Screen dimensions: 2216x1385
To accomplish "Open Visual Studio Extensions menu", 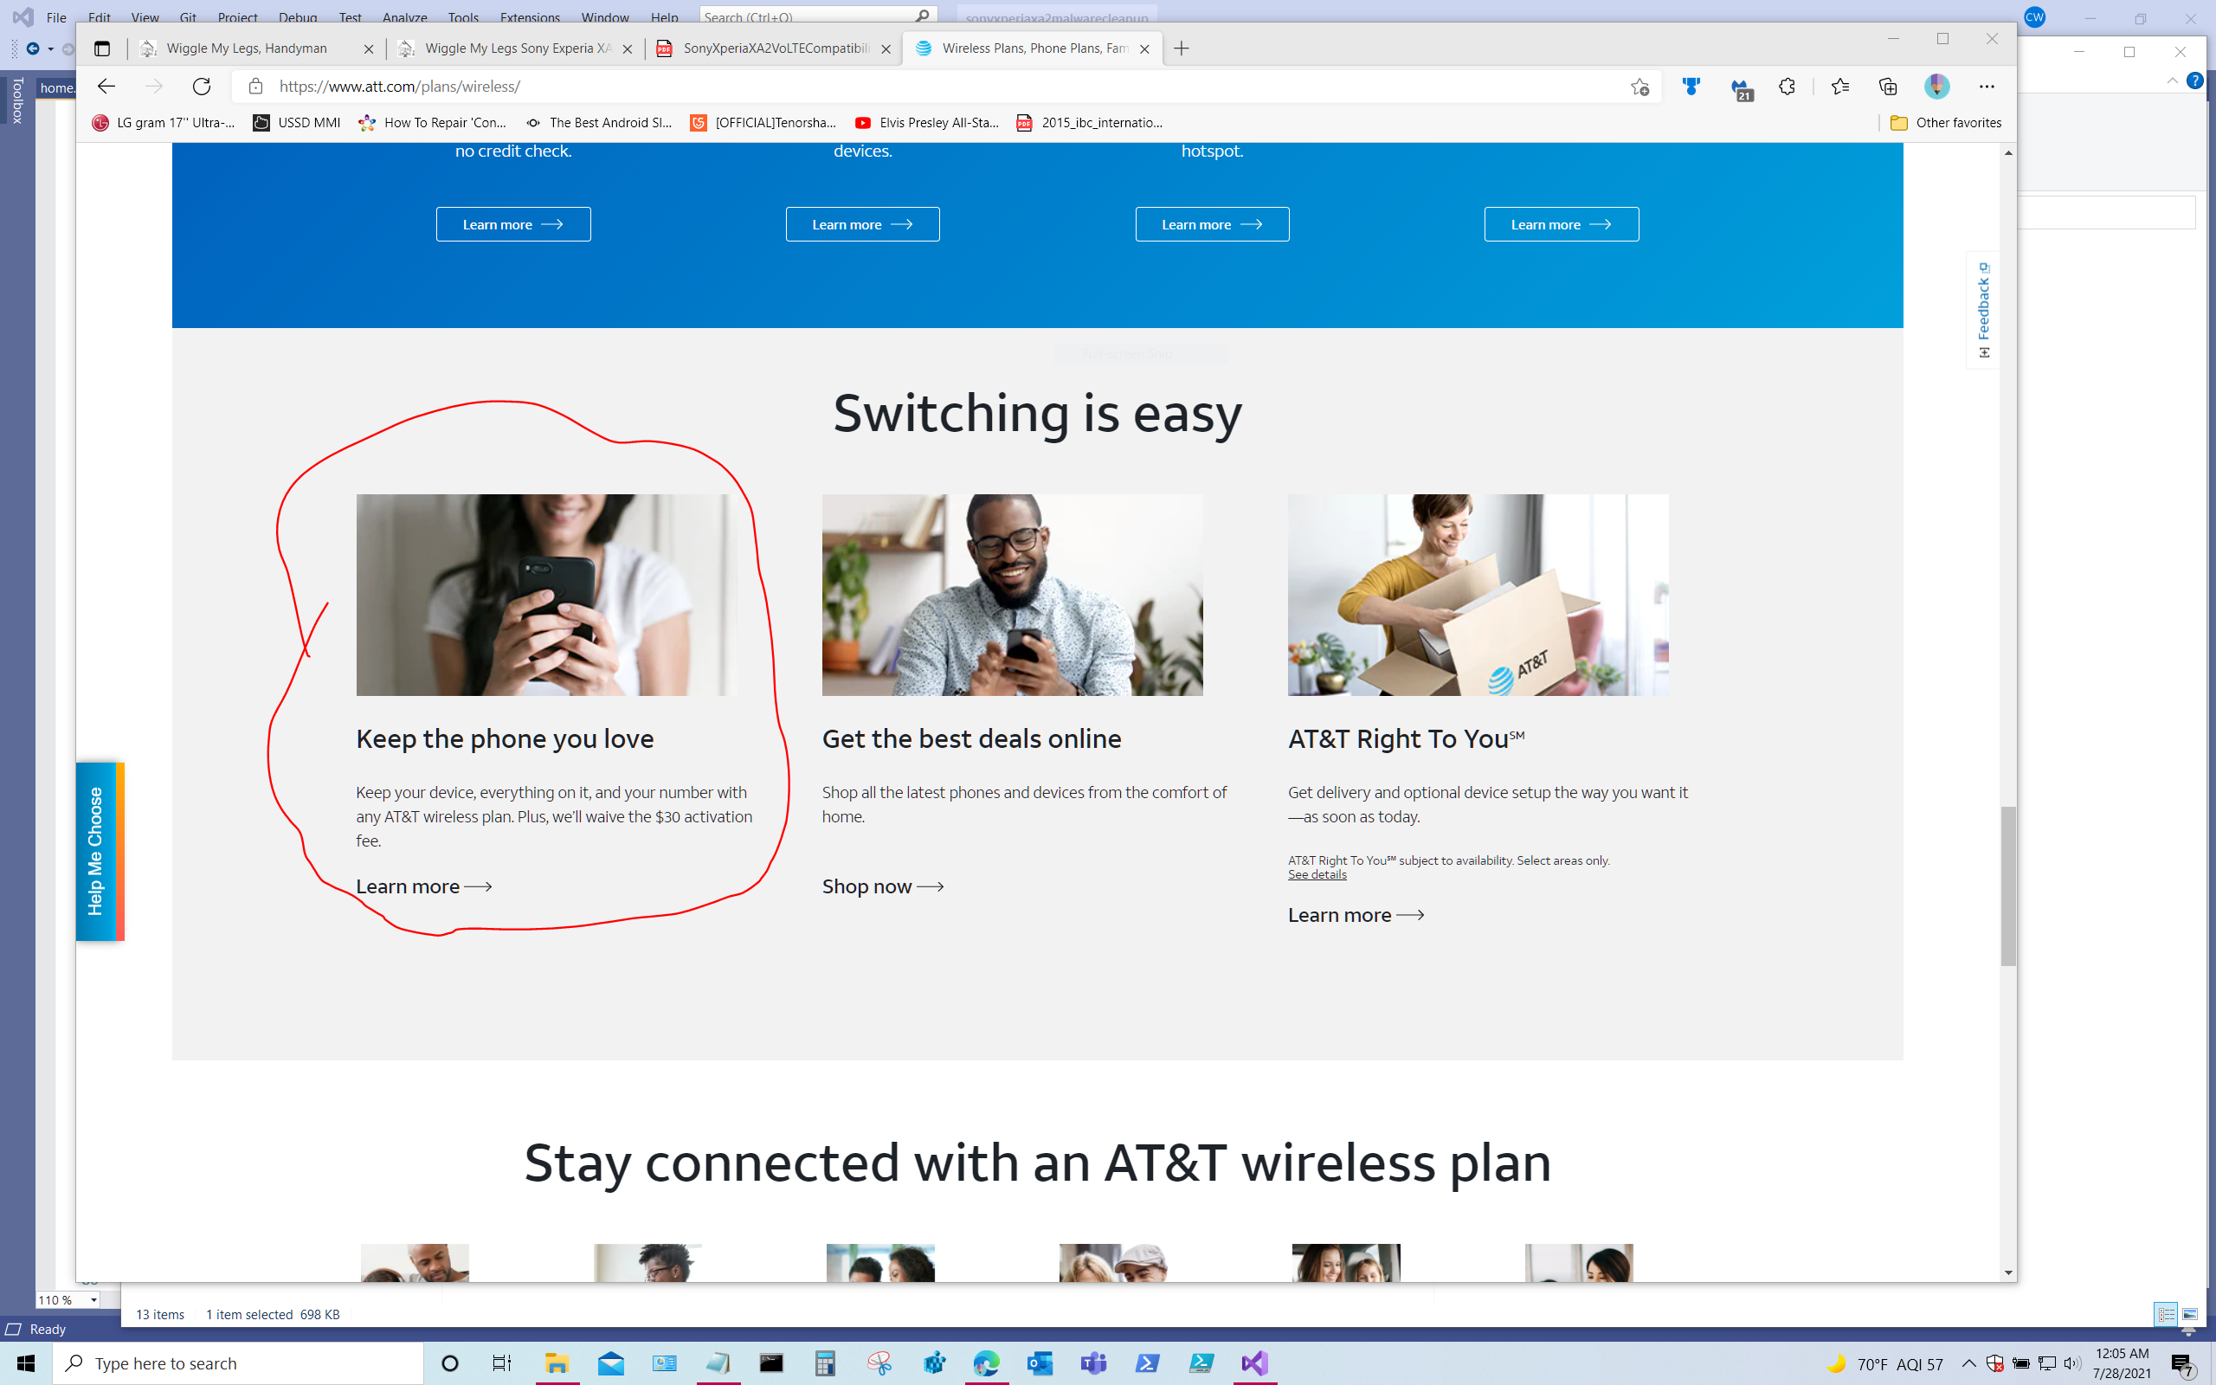I will pyautogui.click(x=529, y=16).
